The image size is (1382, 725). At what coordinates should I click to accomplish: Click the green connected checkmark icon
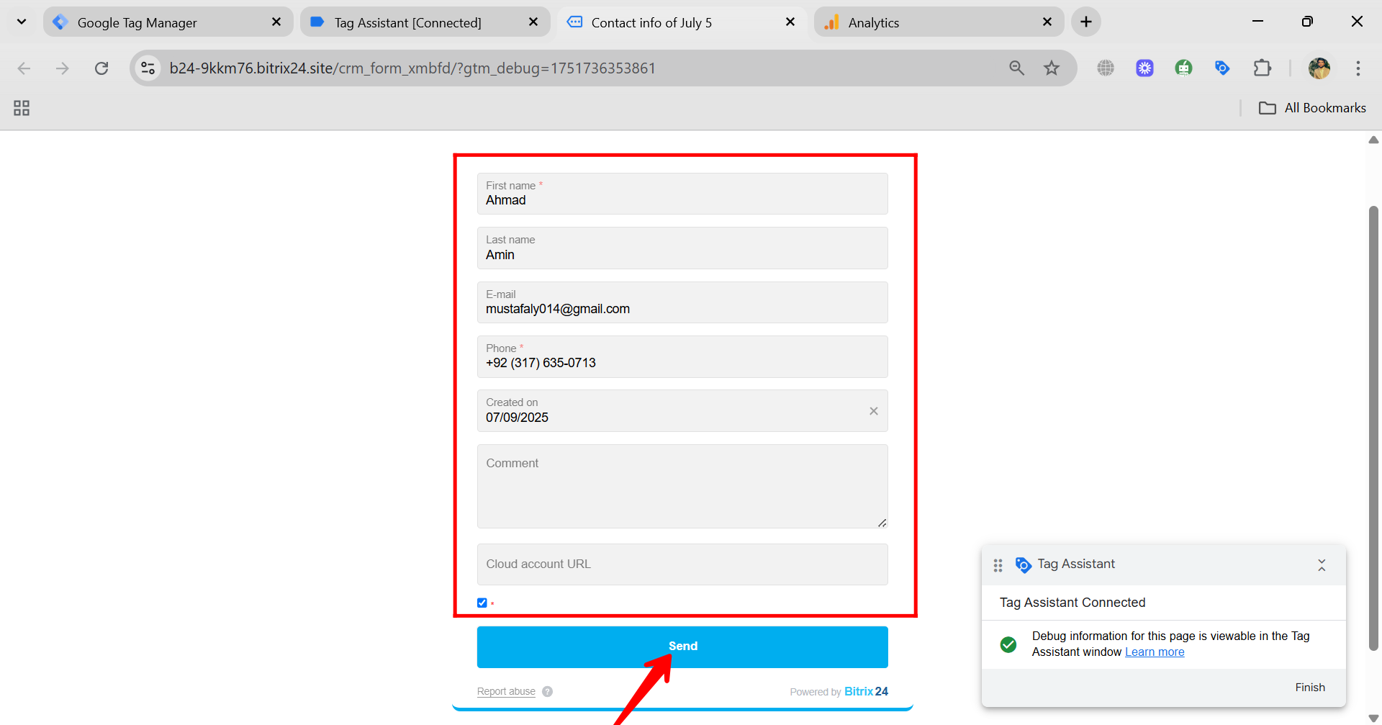(1008, 644)
